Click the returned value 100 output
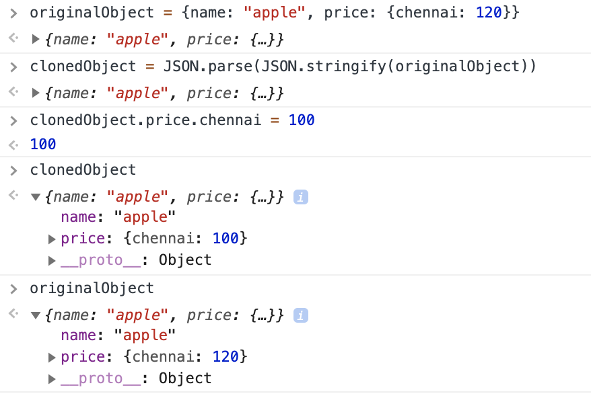 43,145
